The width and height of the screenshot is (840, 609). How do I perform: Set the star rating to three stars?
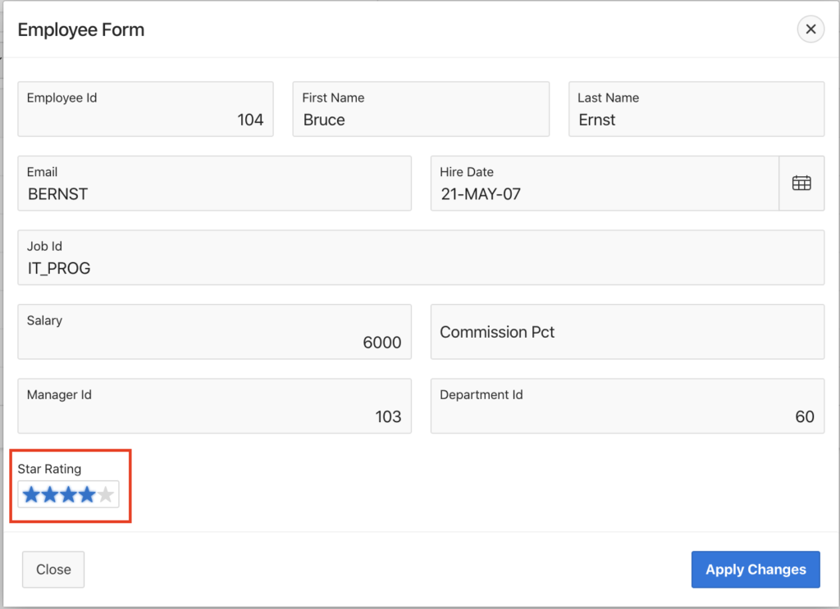point(69,494)
